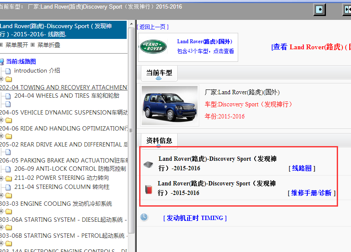Click the folder icon above 202-04 TOWING

point(9,79)
